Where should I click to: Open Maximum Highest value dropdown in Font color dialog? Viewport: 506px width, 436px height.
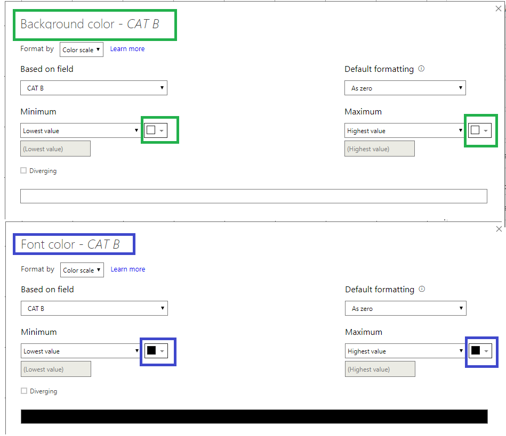(x=406, y=351)
